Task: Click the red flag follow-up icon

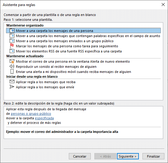Action: (x=12, y=46)
